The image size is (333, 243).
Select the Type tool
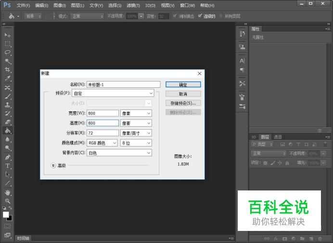(8, 166)
